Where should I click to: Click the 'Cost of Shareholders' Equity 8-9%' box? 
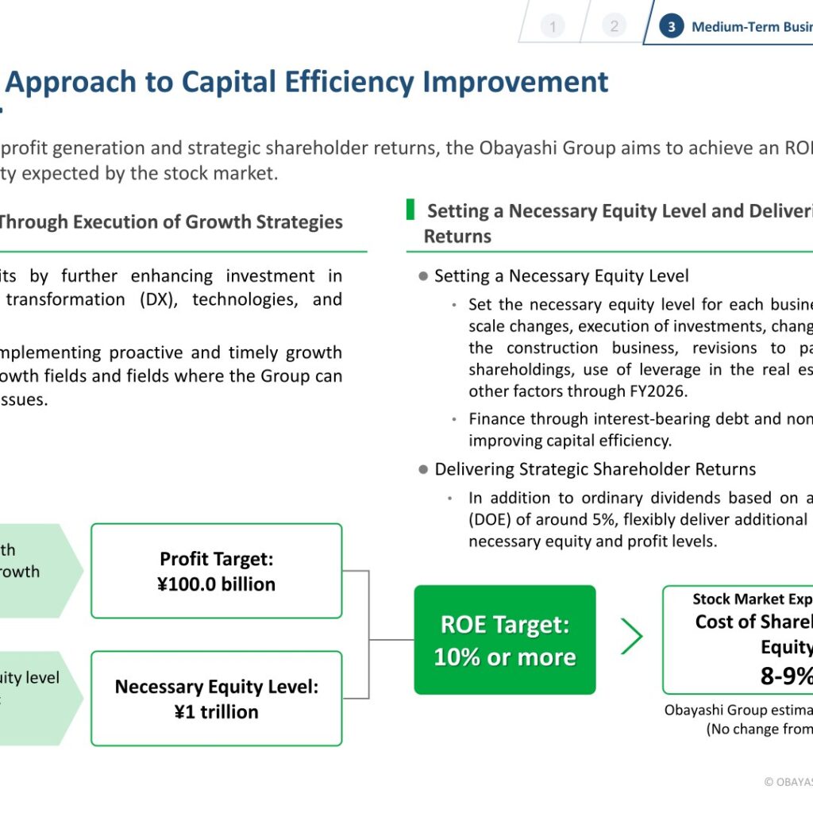point(738,640)
